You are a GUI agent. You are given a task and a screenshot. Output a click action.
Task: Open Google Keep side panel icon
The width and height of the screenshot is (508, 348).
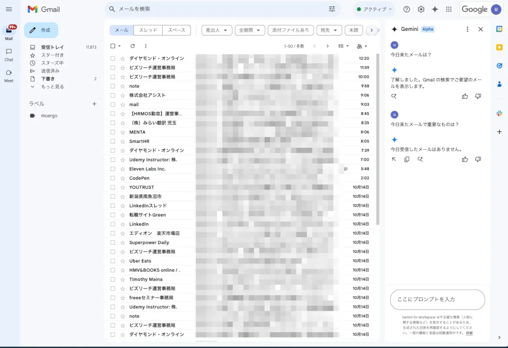coord(499,47)
